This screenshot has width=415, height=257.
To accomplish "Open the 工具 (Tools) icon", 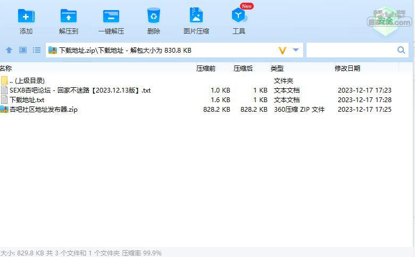I will [x=239, y=15].
